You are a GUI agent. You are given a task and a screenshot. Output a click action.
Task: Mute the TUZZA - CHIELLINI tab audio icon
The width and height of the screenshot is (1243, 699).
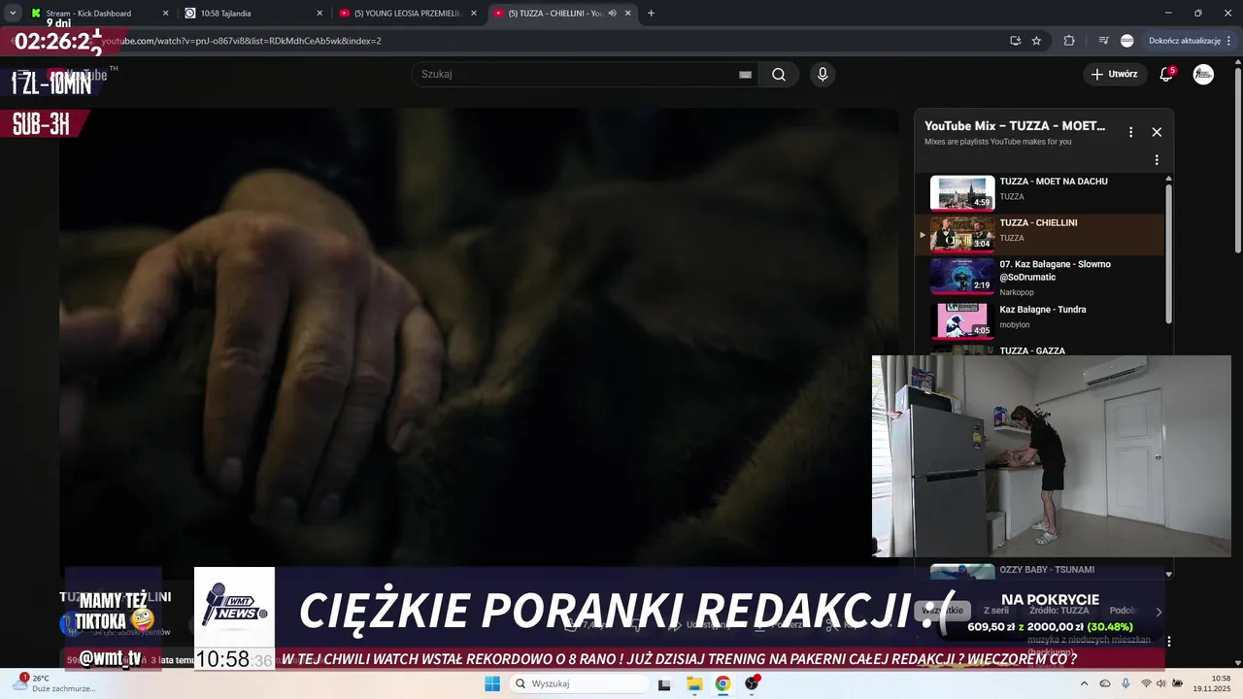[612, 14]
